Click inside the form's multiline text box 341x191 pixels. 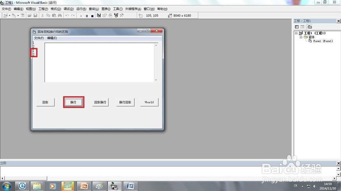pyautogui.click(x=100, y=63)
